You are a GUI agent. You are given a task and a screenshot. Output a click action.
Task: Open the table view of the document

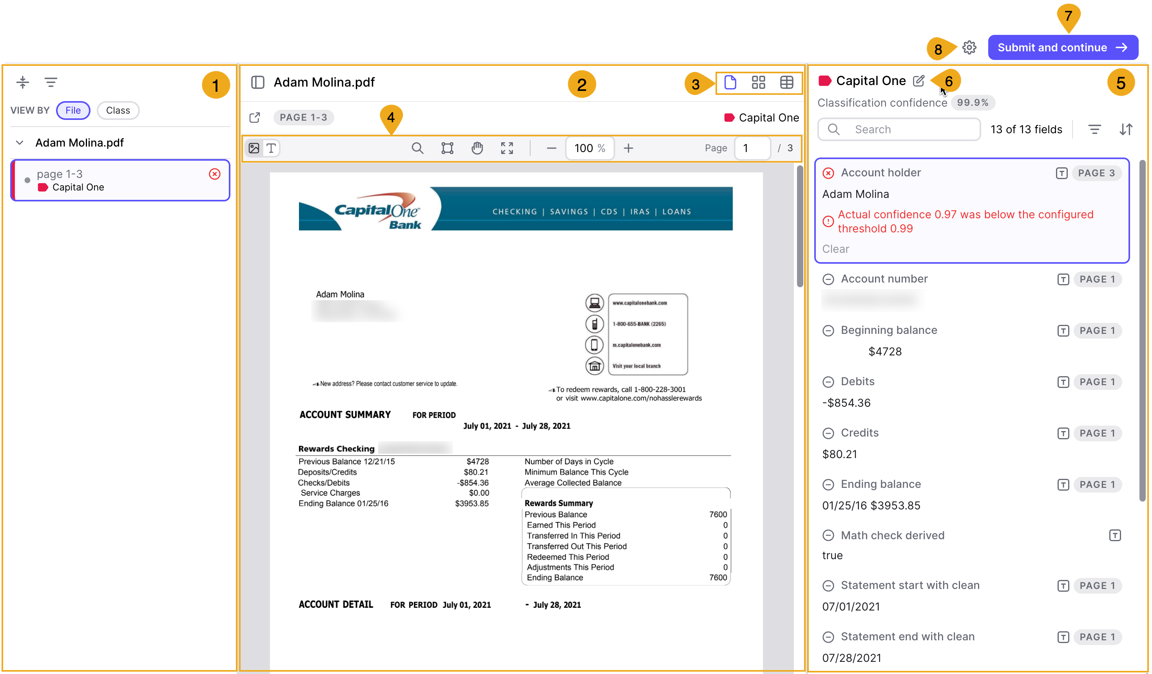click(x=787, y=83)
